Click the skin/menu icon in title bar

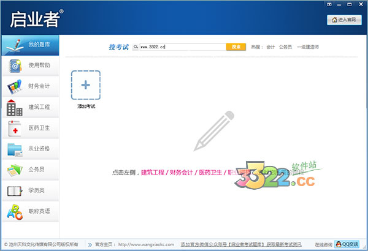[329, 4]
